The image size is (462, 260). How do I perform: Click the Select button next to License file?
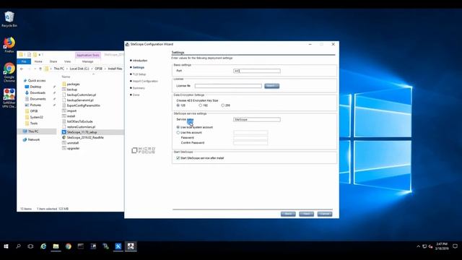tap(271, 86)
